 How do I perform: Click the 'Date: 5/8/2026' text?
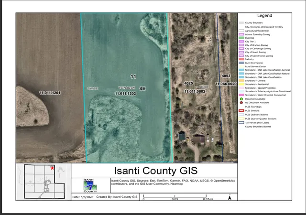click(x=83, y=197)
